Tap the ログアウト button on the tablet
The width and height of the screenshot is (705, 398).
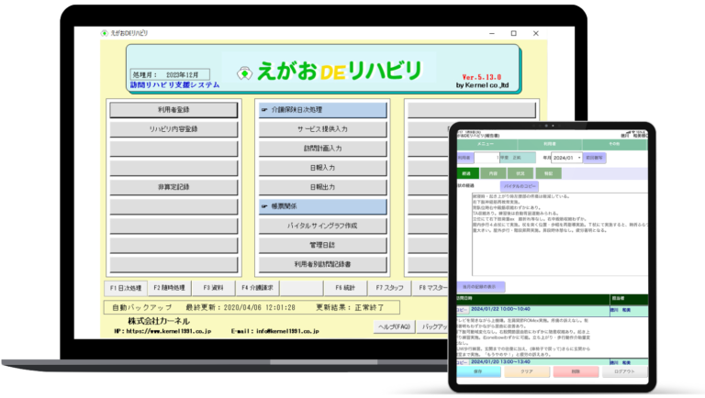pyautogui.click(x=624, y=372)
